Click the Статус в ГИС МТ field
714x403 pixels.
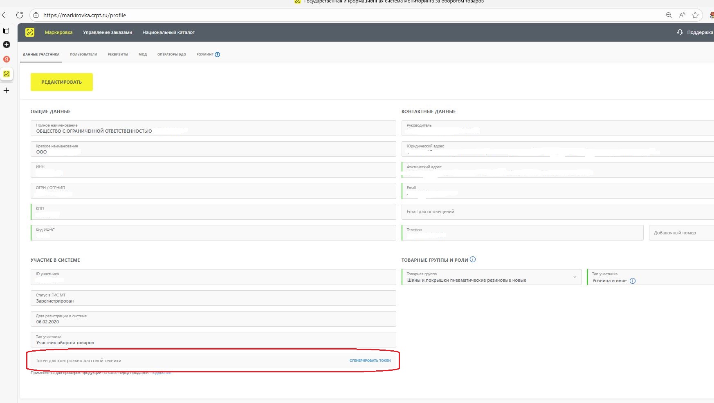point(213,298)
